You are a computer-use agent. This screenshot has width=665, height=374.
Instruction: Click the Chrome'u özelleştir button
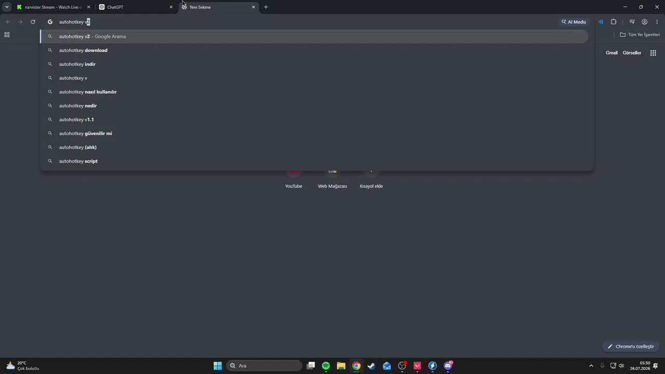(631, 346)
